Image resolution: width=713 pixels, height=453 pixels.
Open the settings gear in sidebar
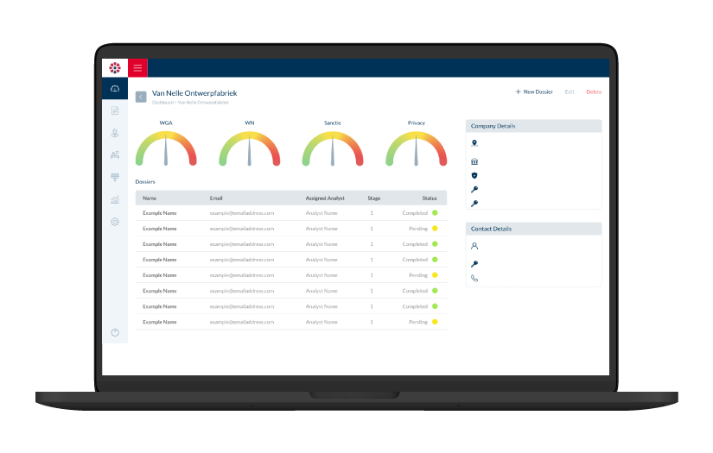click(x=115, y=222)
